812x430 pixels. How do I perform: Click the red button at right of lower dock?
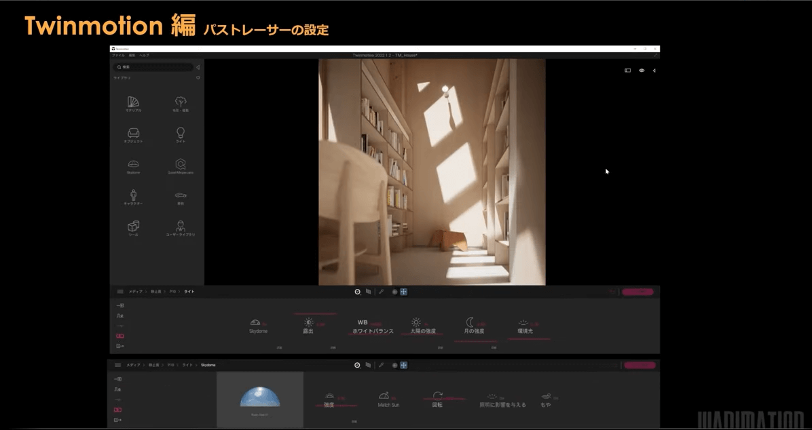tap(640, 366)
